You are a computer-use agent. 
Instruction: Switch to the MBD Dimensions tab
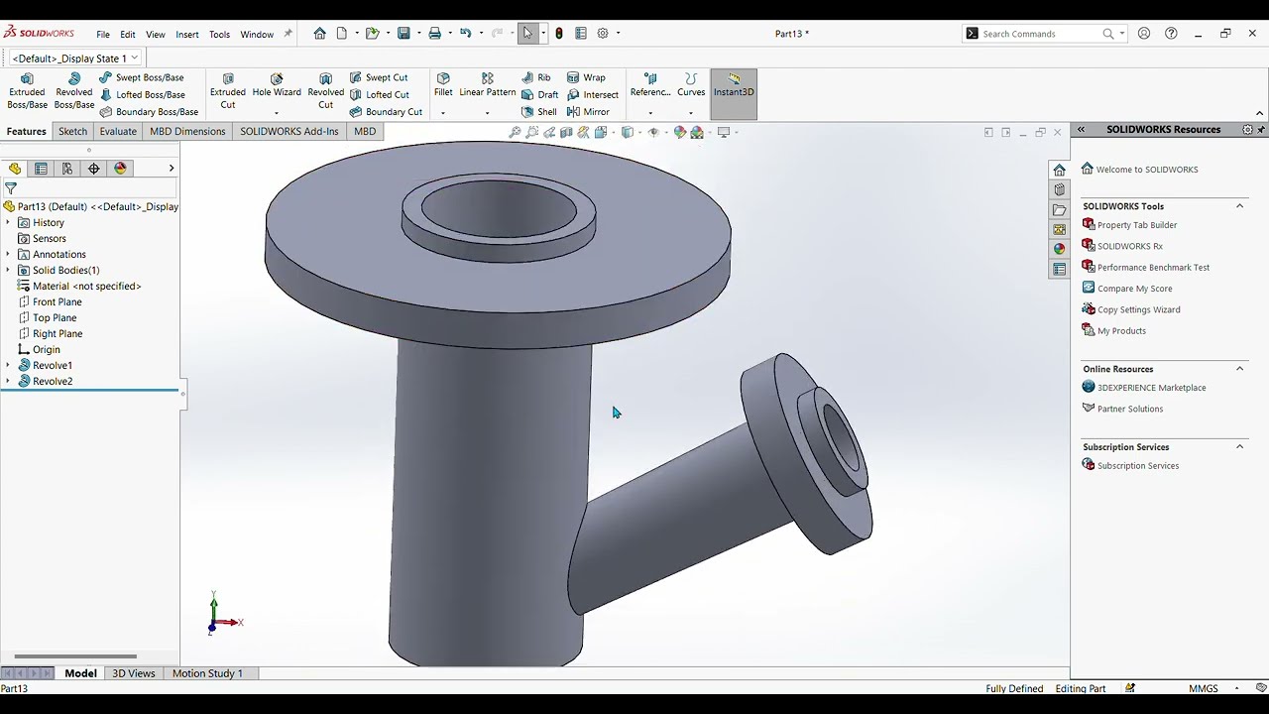(x=187, y=131)
